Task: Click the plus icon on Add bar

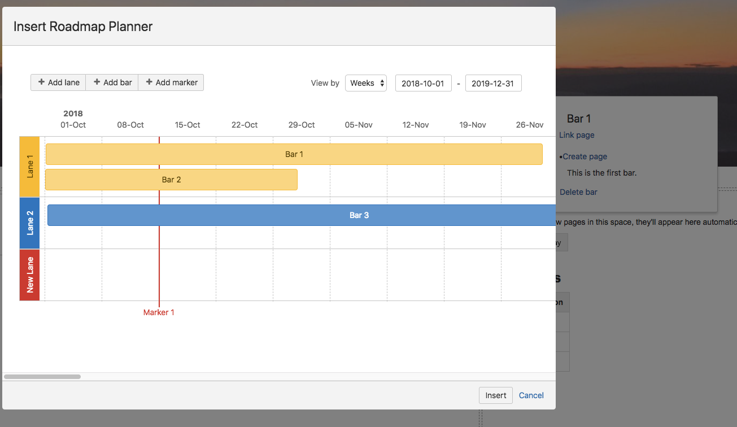Action: 97,82
